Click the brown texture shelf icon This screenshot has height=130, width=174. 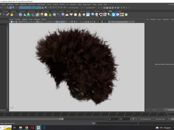tap(42, 15)
